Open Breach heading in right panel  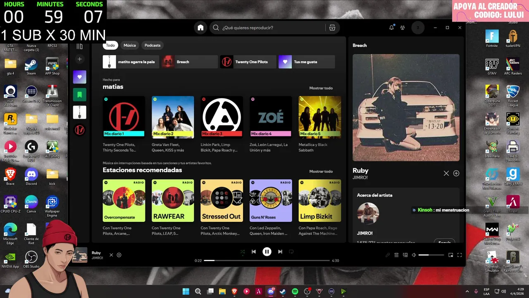tap(360, 46)
